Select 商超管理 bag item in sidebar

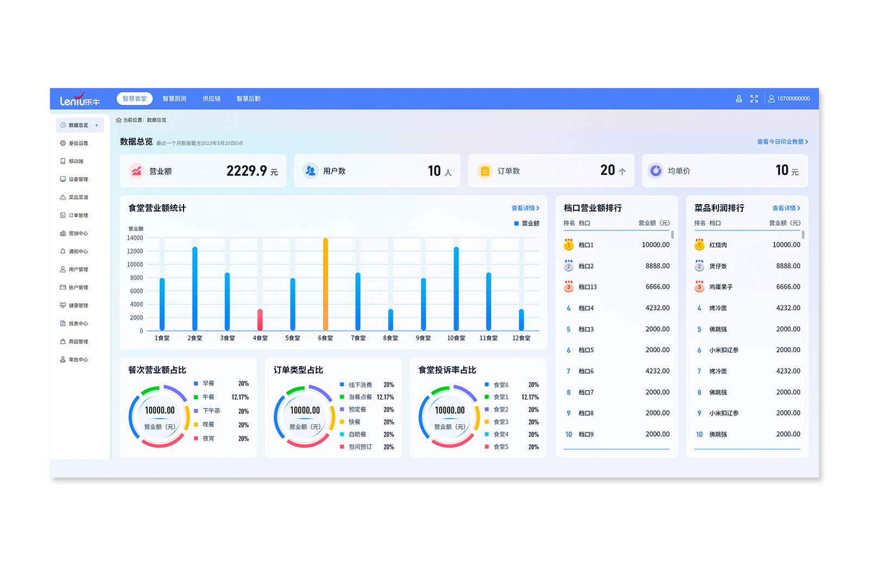(x=74, y=342)
